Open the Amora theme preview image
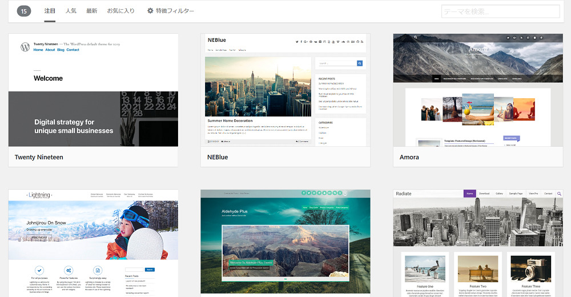571x297 pixels. pyautogui.click(x=477, y=90)
